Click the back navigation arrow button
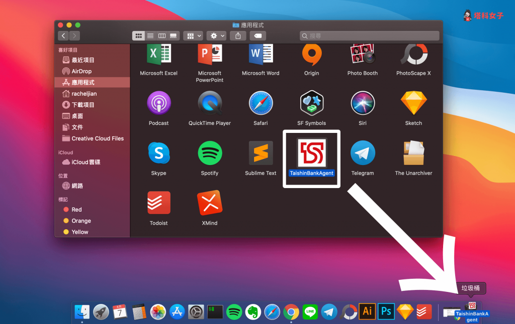515x324 pixels. (63, 36)
